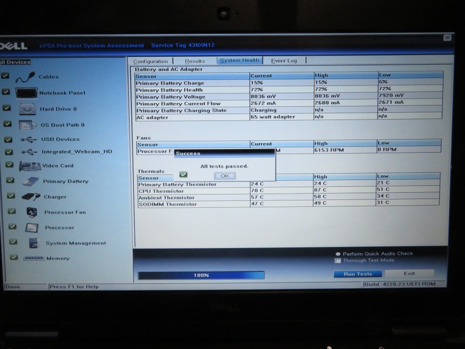Click the All Devices header

pos(15,62)
